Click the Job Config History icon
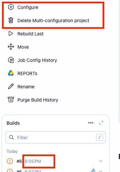This screenshot has height=172, width=120. coord(11,60)
